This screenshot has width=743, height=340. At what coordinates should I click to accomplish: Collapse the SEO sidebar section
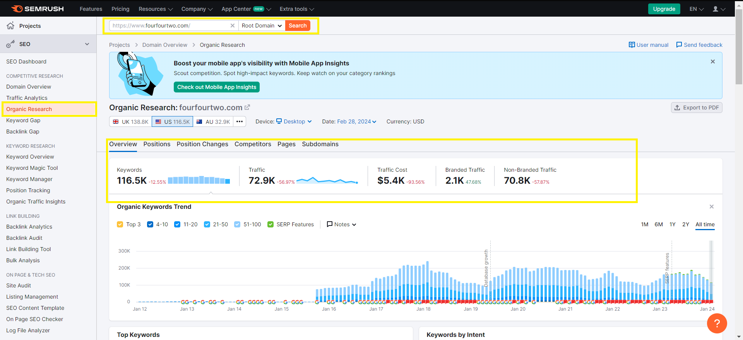click(x=87, y=44)
